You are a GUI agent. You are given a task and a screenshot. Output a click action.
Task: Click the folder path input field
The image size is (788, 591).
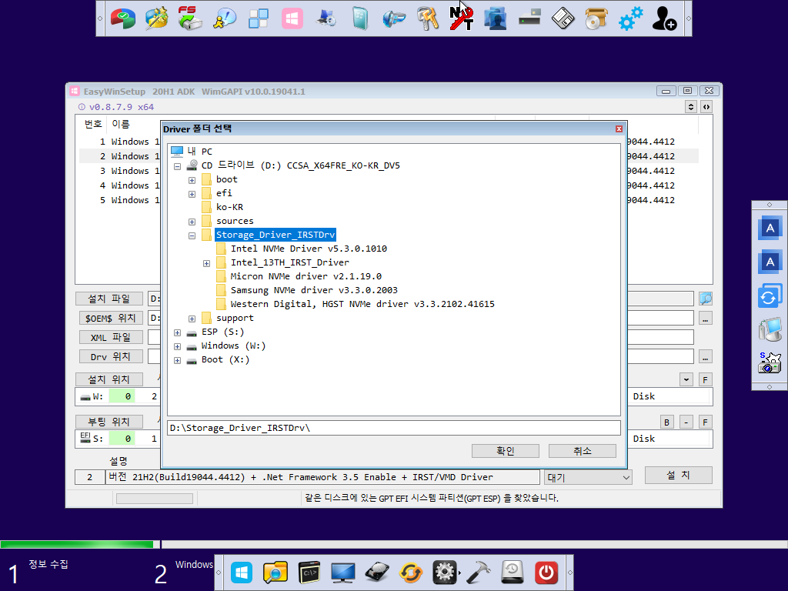[394, 428]
